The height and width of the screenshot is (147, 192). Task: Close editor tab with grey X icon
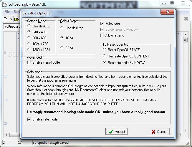pyautogui.click(x=186, y=19)
